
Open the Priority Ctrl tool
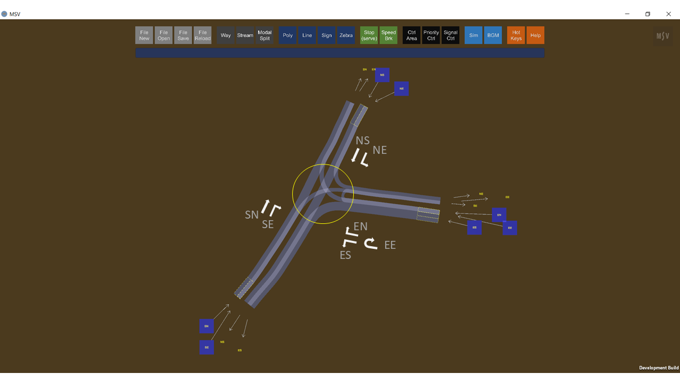[x=431, y=36]
